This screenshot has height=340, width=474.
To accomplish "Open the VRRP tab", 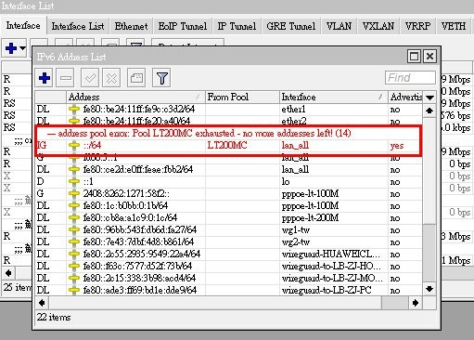I will pos(417,26).
